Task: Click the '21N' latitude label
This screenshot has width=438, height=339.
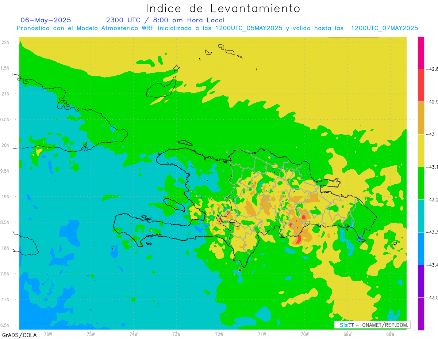Action: click(x=5, y=94)
